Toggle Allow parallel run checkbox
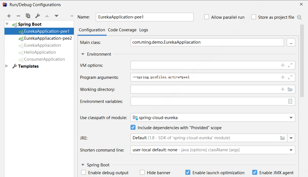 click(x=207, y=17)
